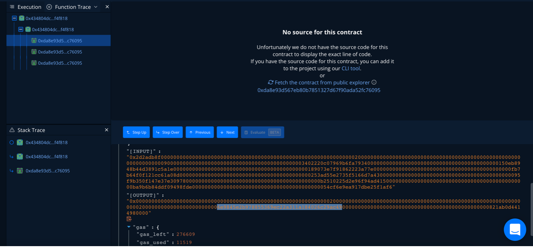Collapse the nested 0x434804dc...f4f818 node
Viewport: 533px width, 248px height.
(21, 29)
